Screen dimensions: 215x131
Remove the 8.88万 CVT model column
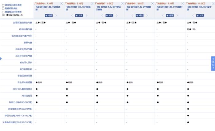153,3
